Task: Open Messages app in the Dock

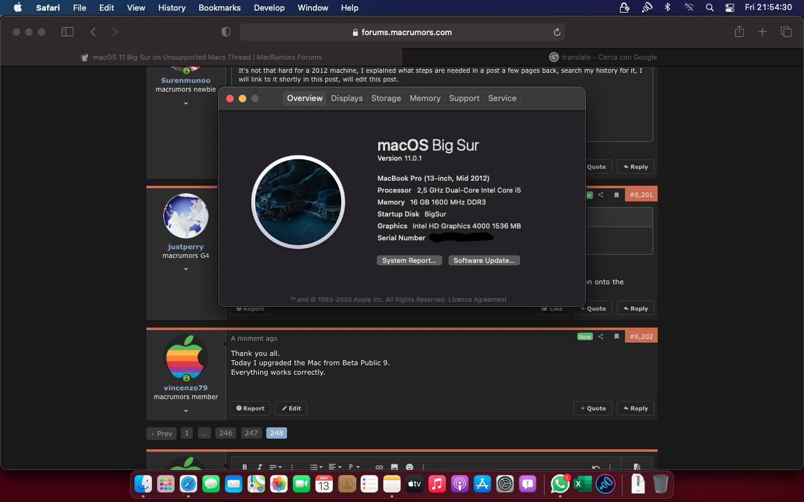Action: pos(211,484)
